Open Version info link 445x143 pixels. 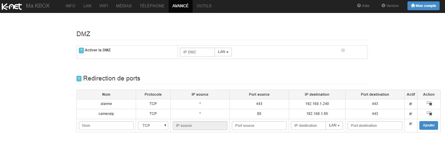[390, 6]
